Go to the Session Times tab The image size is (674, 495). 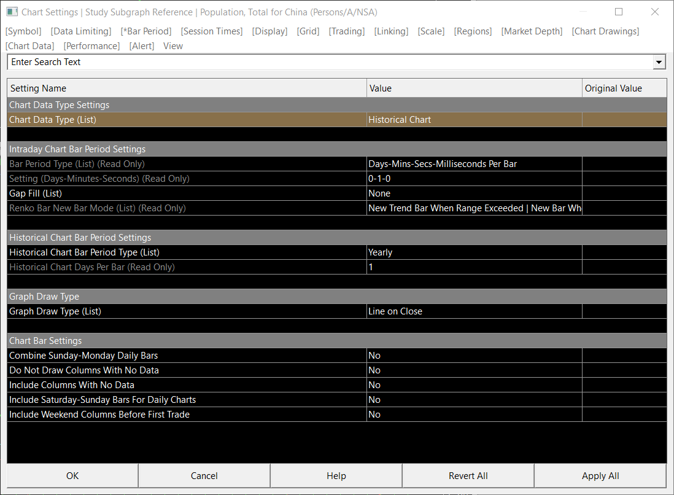click(x=212, y=31)
